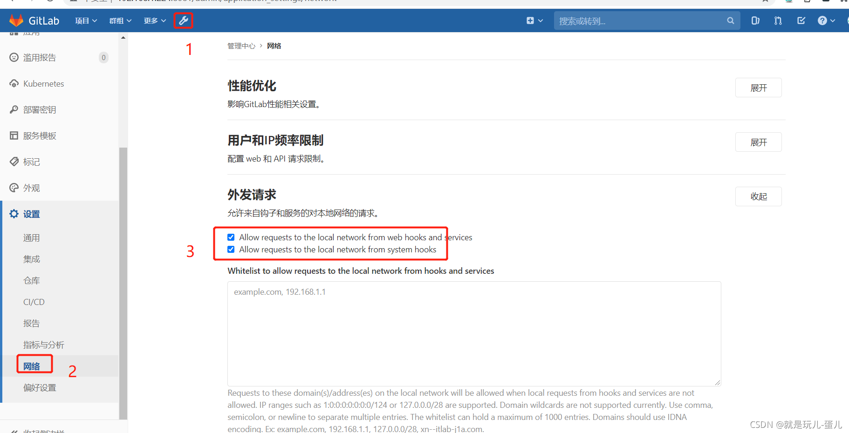
Task: Click the GitLab fox logo
Action: (16, 20)
